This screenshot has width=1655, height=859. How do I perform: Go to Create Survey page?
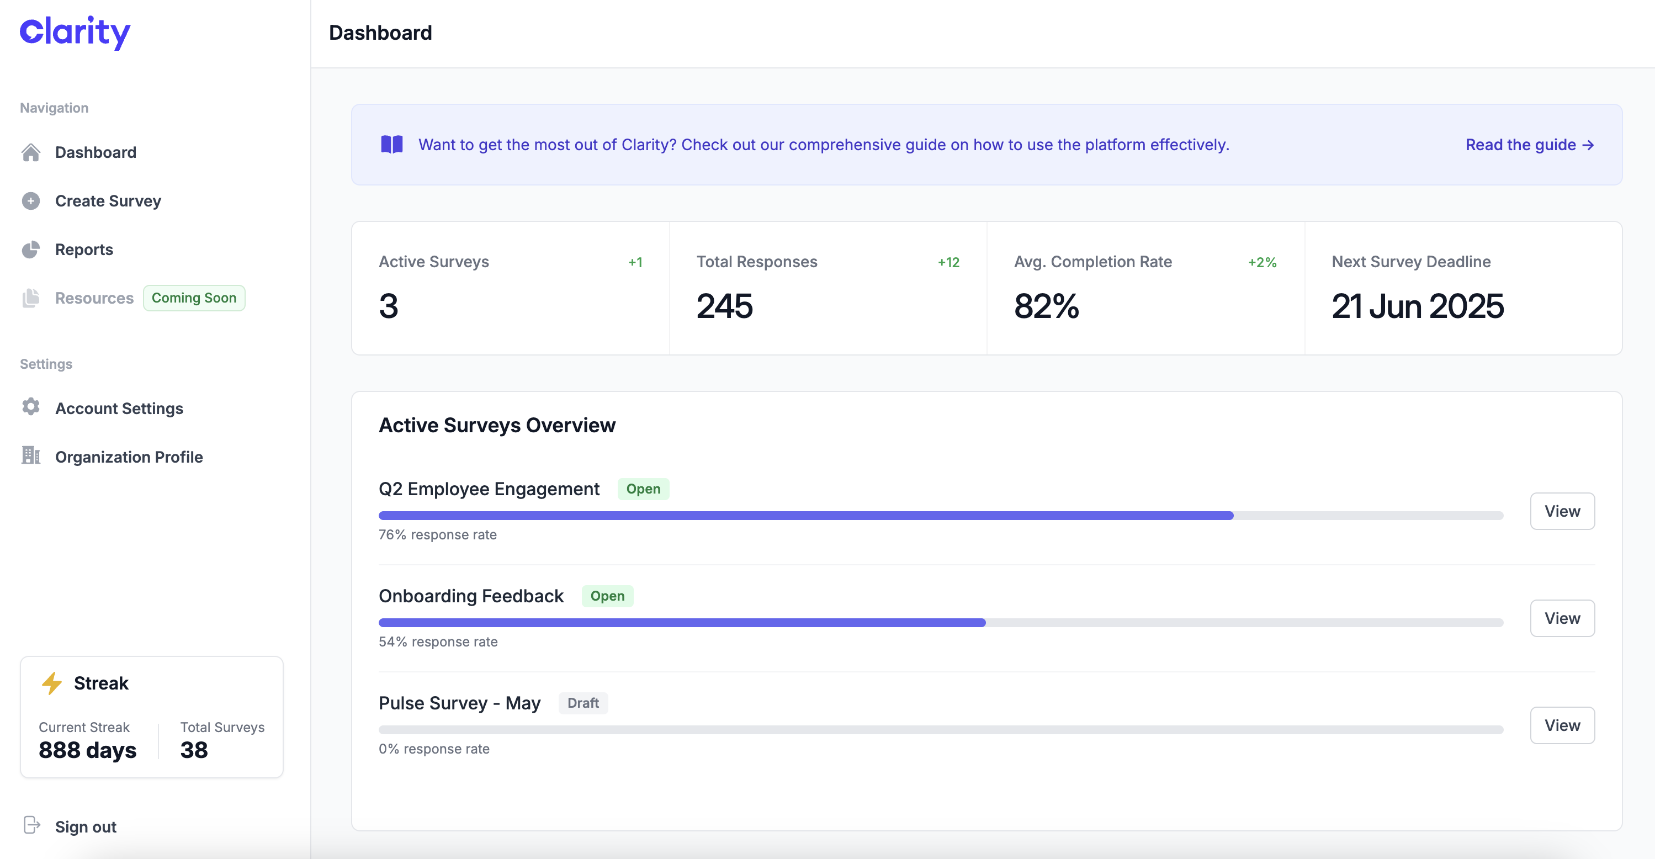pyautogui.click(x=108, y=201)
